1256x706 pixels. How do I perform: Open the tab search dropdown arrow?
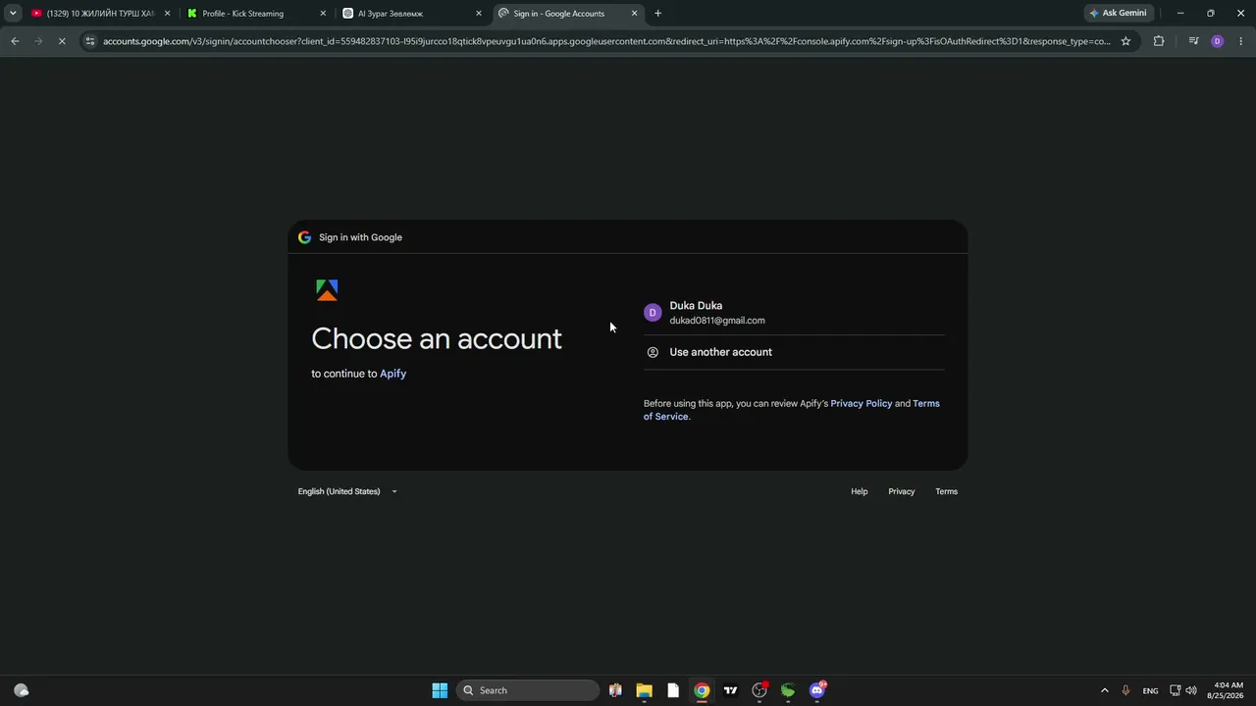tap(13, 13)
